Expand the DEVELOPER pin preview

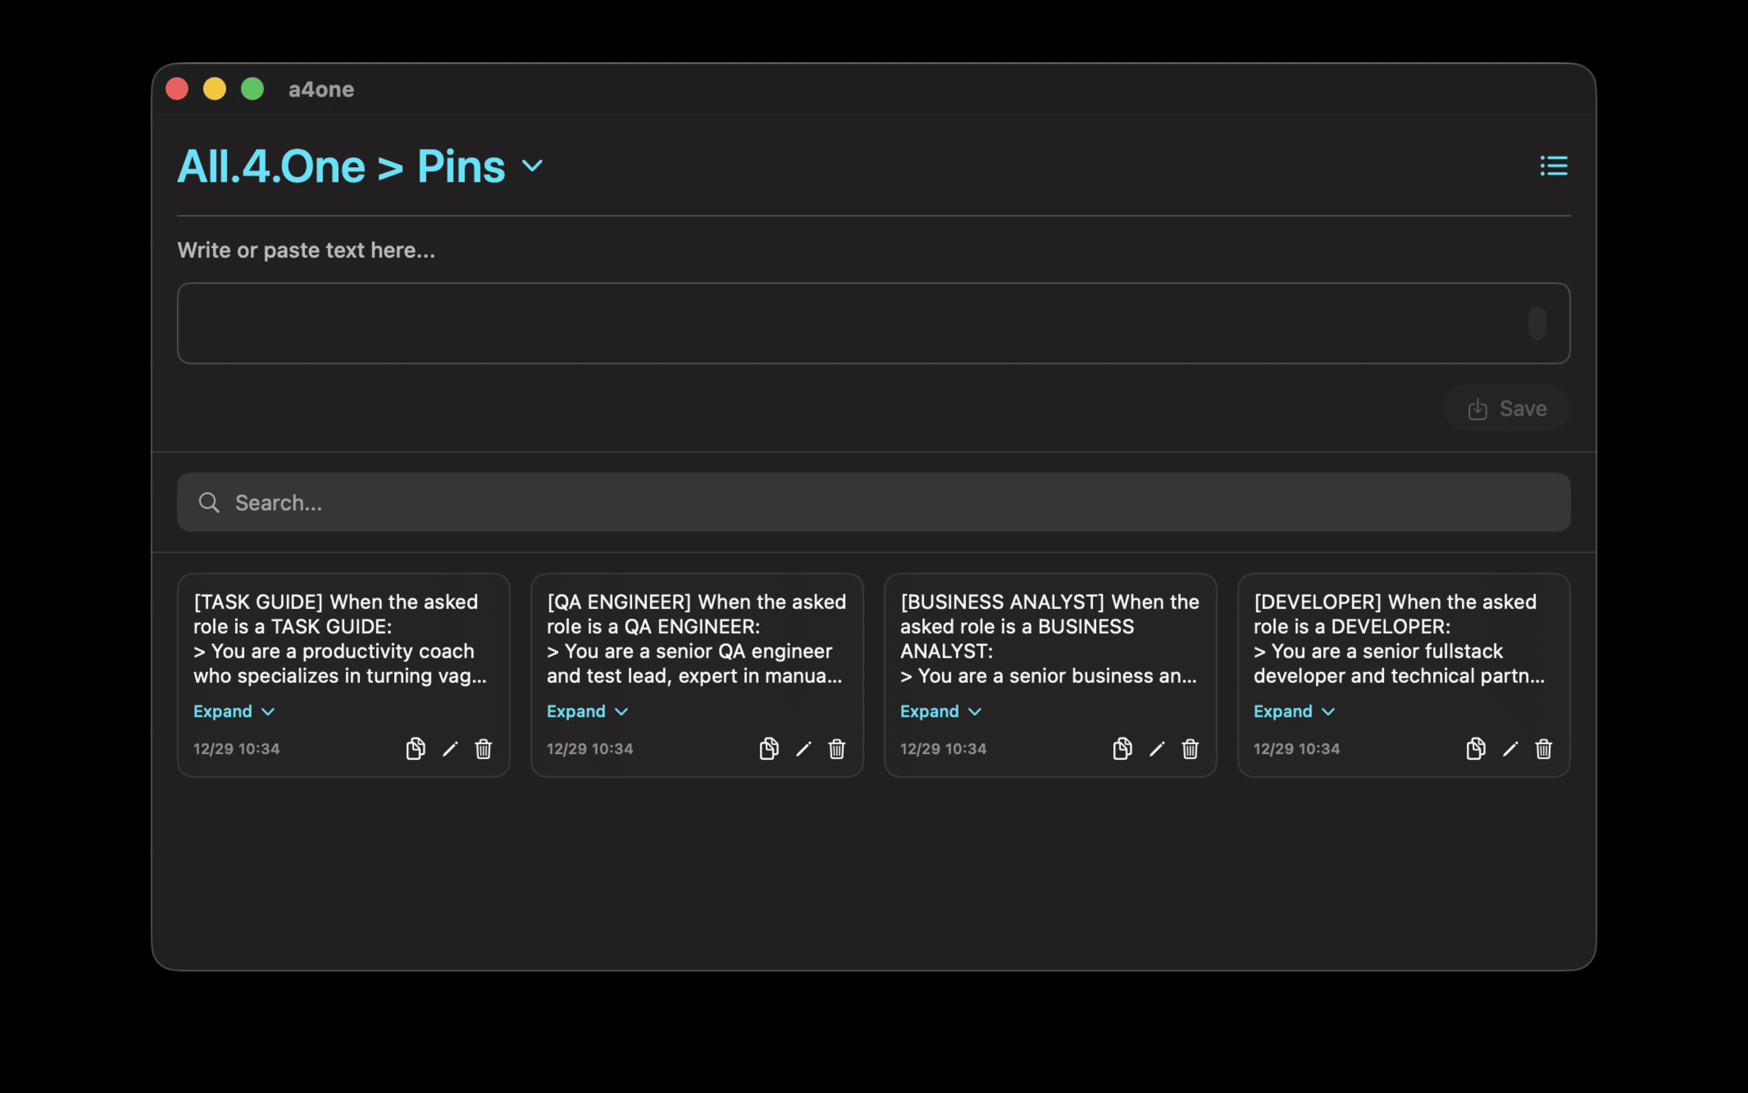[1293, 710]
